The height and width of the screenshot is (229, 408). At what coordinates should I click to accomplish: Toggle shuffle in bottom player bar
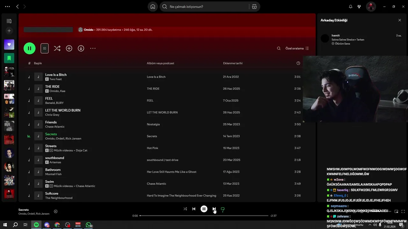click(185, 209)
